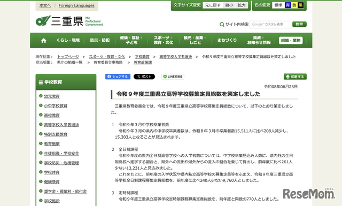Open 学校体育 in sidebar
Screen dimensions: 342x206
[x=52, y=172]
